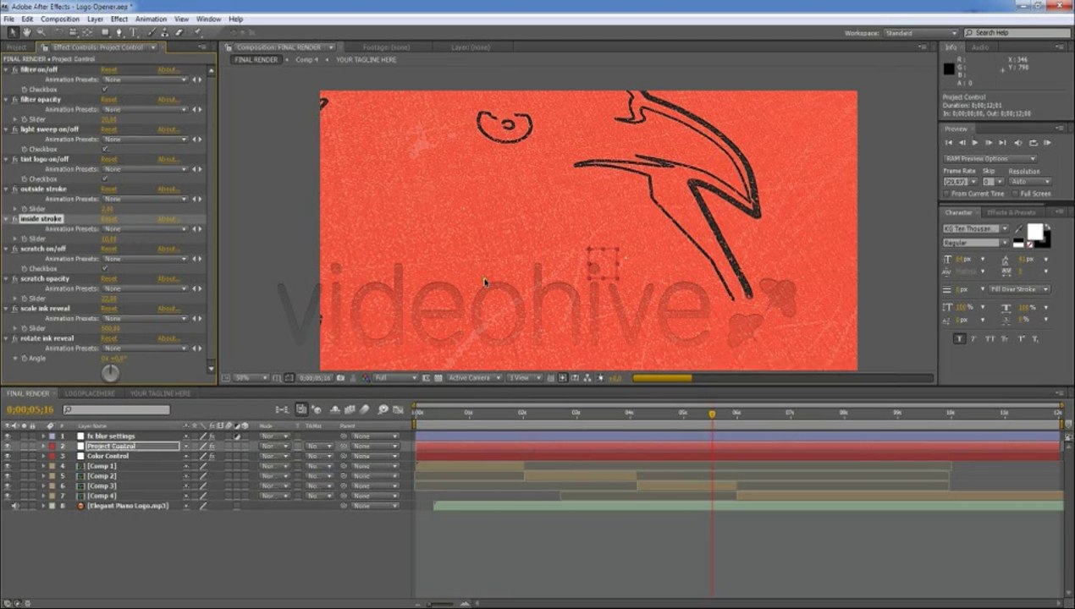
Task: Select the Horizontal Type tool
Action: (x=133, y=32)
